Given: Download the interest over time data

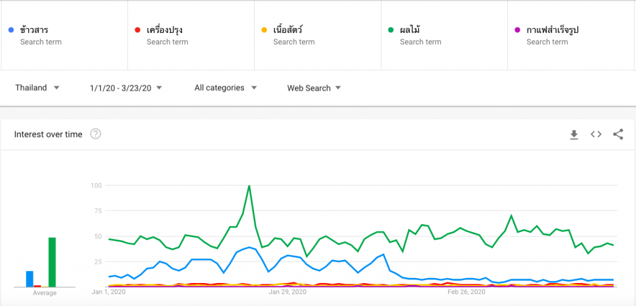Looking at the screenshot, I should click(x=573, y=135).
